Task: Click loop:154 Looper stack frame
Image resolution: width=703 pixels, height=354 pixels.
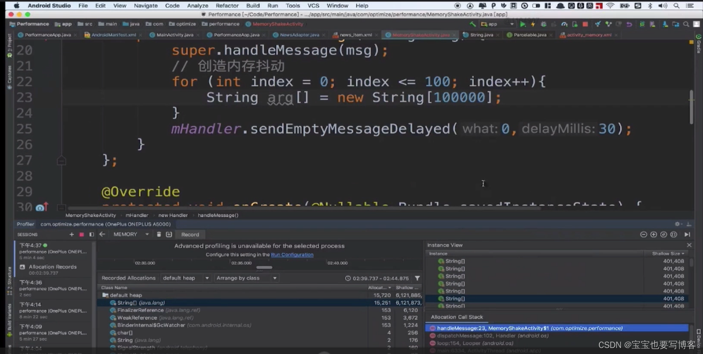Action: 557,343
